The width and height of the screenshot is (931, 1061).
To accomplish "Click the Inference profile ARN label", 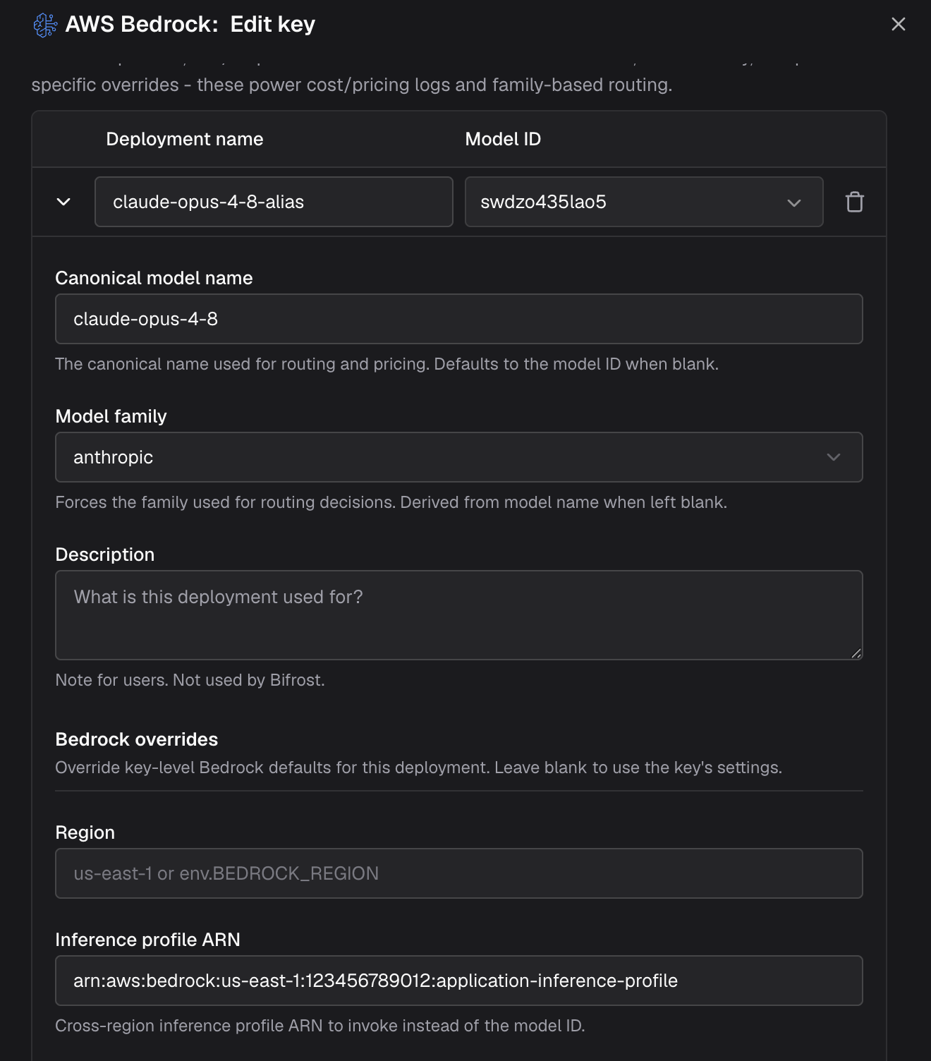I will pos(148,940).
